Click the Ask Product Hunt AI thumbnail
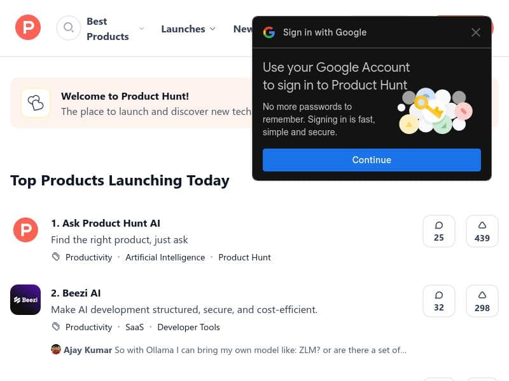509x381 pixels. [x=25, y=230]
